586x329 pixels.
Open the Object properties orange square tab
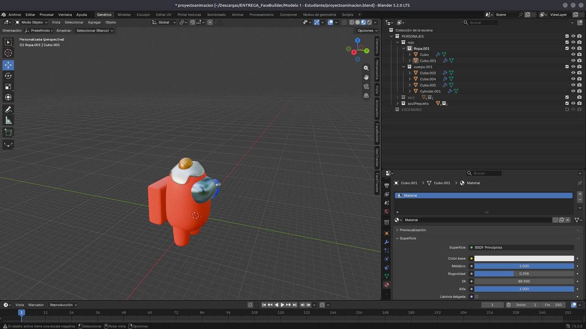[x=386, y=233]
